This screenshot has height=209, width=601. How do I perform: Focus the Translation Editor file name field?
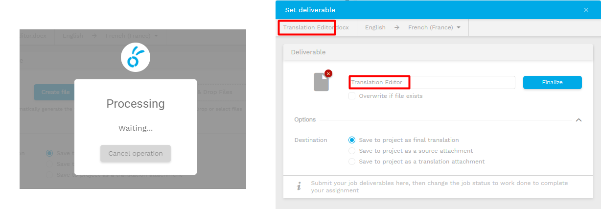point(432,82)
